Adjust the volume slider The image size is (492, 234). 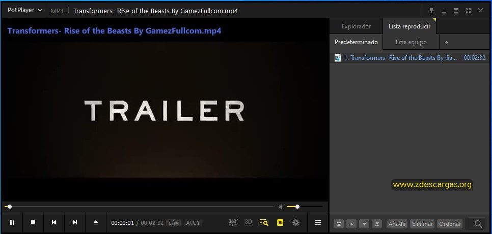coord(305,207)
